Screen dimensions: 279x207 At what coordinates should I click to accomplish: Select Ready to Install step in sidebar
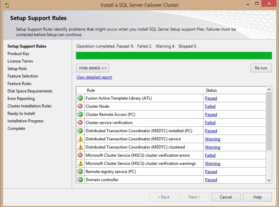(21, 114)
